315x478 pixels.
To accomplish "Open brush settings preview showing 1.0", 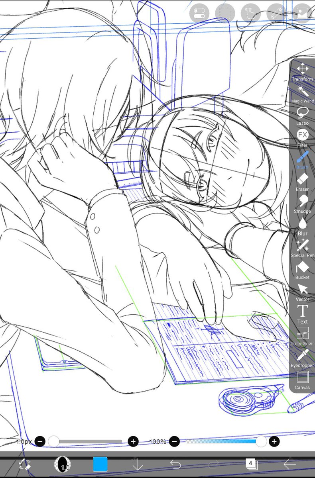I will (62, 464).
